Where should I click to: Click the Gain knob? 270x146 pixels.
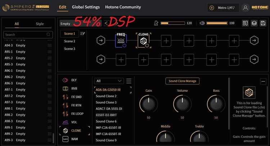pyautogui.click(x=149, y=104)
